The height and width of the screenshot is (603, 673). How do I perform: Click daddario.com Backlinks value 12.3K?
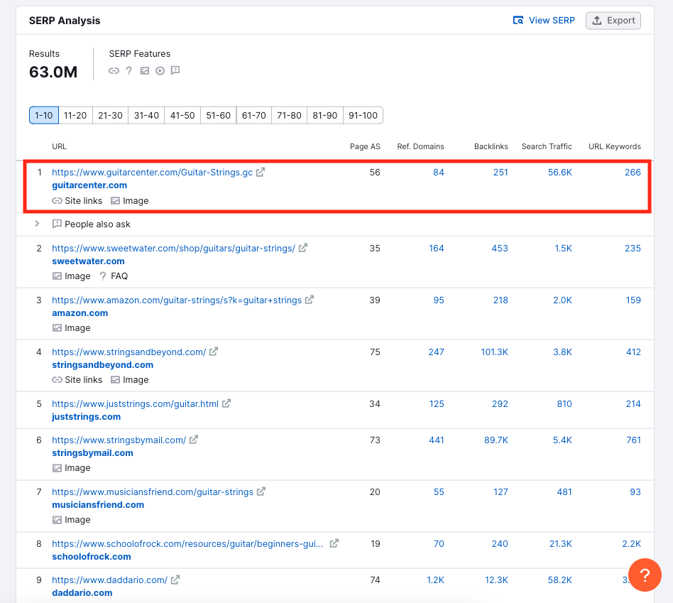[x=497, y=580]
